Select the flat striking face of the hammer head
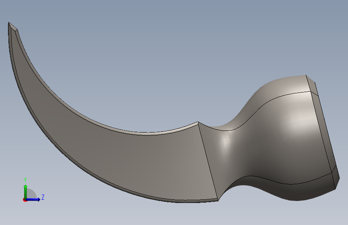This screenshot has height=225, width=348. click(x=324, y=133)
